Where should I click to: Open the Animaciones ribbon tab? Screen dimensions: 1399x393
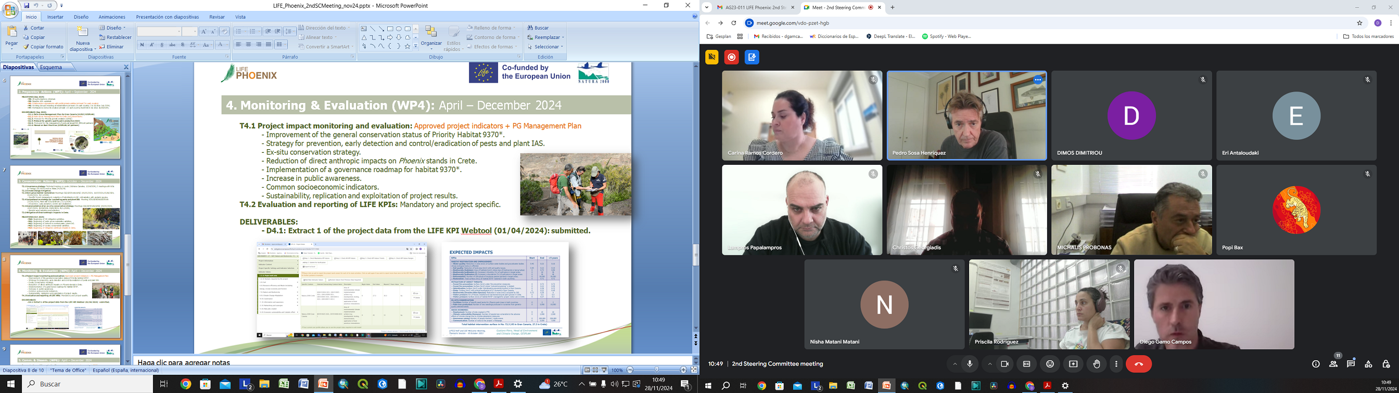coord(112,17)
